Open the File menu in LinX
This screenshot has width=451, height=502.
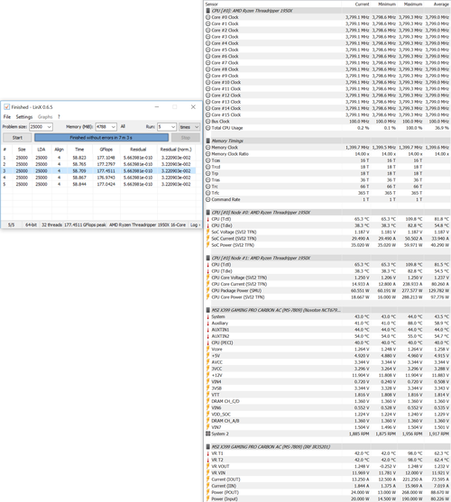tap(7, 117)
